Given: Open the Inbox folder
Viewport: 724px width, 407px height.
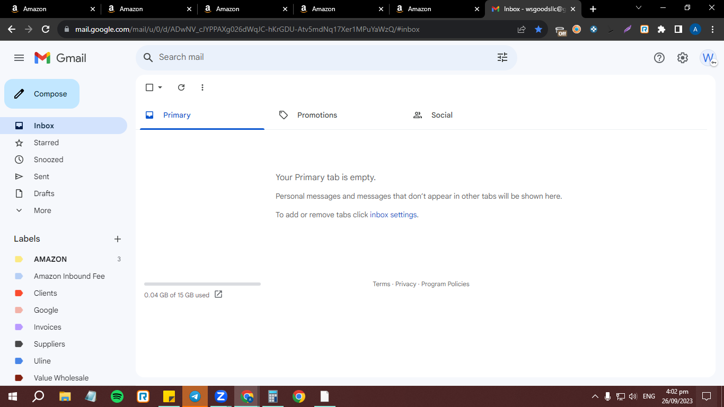Looking at the screenshot, I should pyautogui.click(x=64, y=126).
